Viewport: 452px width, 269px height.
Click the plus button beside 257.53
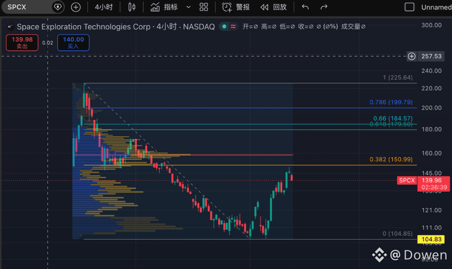pos(412,56)
